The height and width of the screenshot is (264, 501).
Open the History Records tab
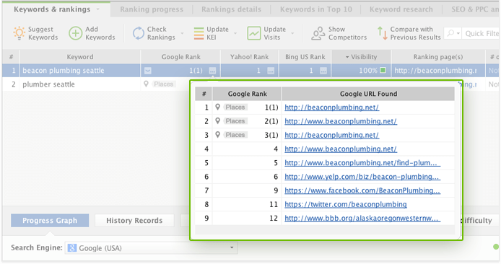pos(134,220)
